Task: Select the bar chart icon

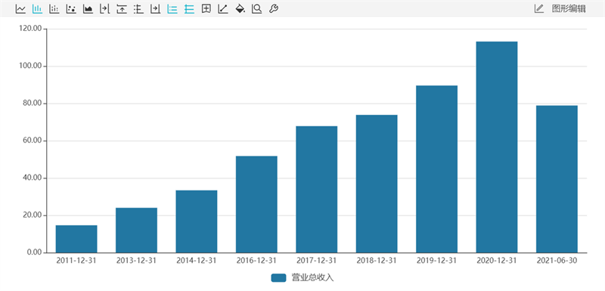Action: [37, 9]
